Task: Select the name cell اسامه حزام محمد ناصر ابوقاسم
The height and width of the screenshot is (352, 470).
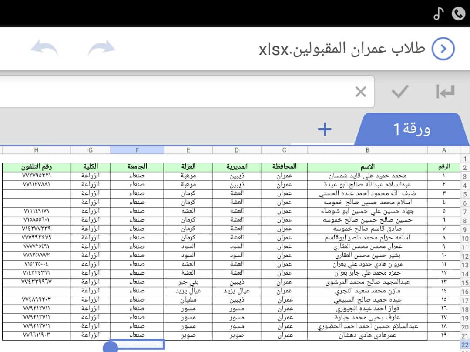Action: [x=367, y=238]
